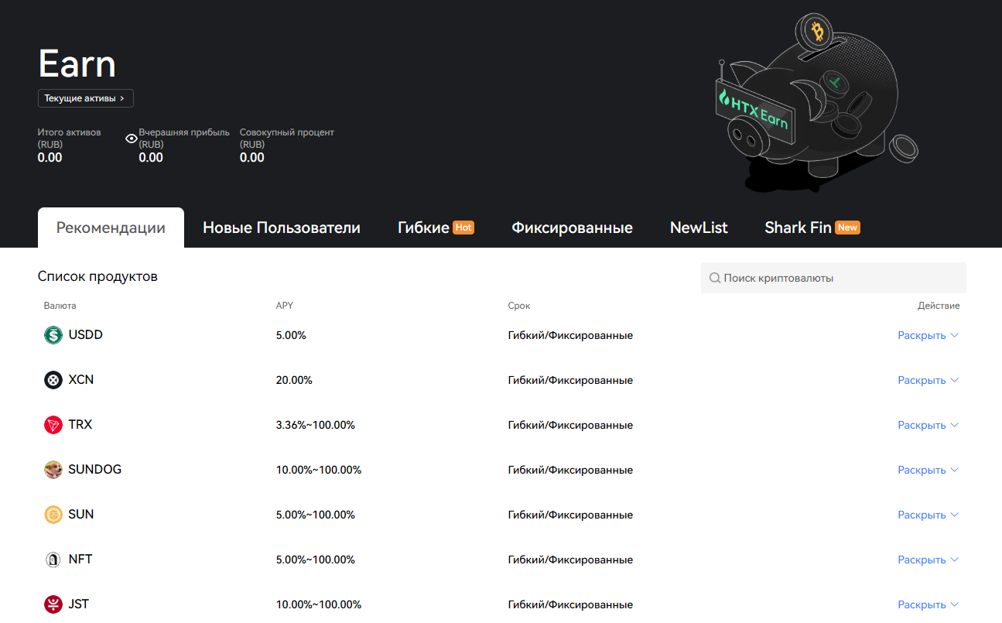Click the USDD coin icon
This screenshot has height=623, width=1002.
[x=53, y=335]
